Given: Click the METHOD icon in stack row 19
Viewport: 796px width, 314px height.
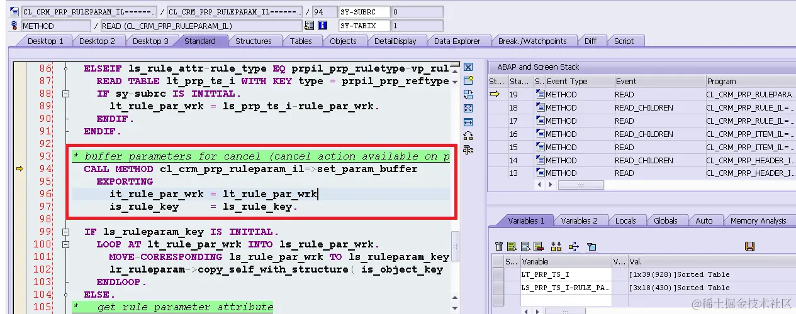Looking at the screenshot, I should pyautogui.click(x=541, y=95).
